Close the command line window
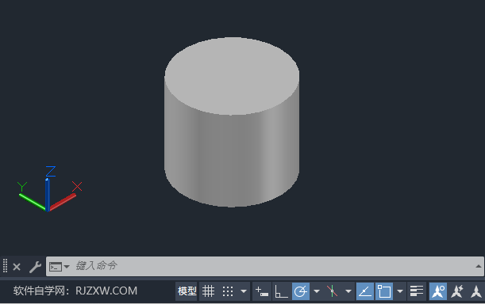Image resolution: width=485 pixels, height=304 pixels. pyautogui.click(x=17, y=266)
